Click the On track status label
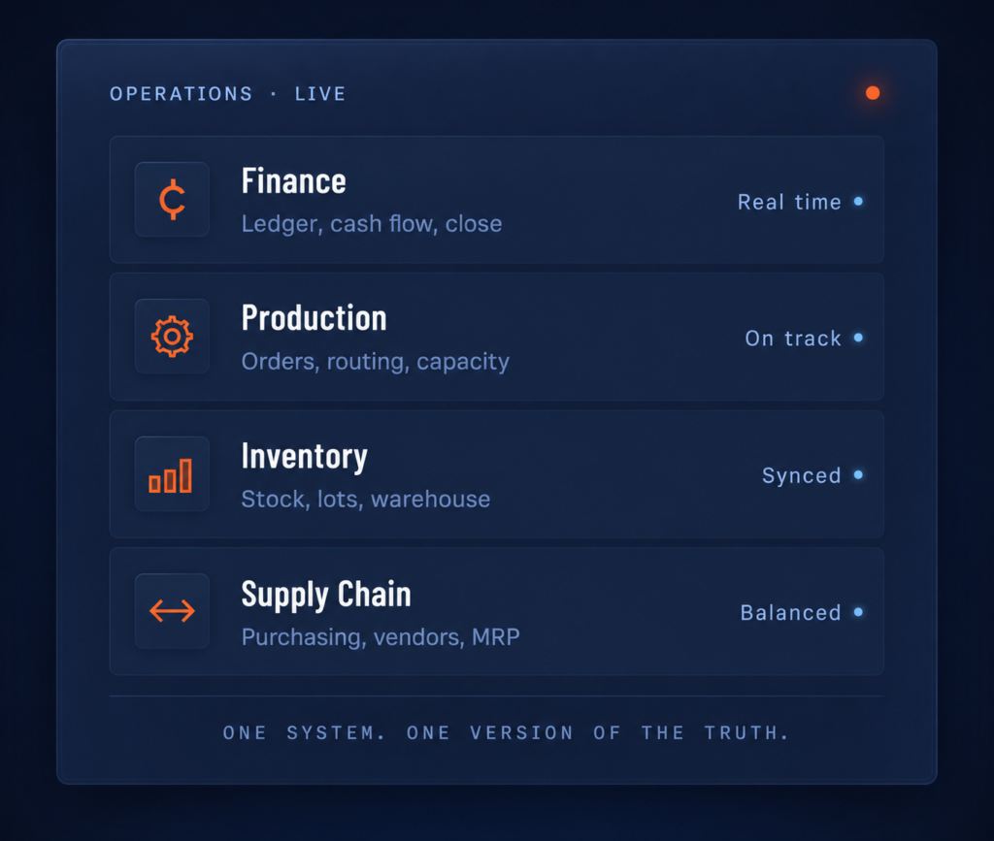 [793, 339]
